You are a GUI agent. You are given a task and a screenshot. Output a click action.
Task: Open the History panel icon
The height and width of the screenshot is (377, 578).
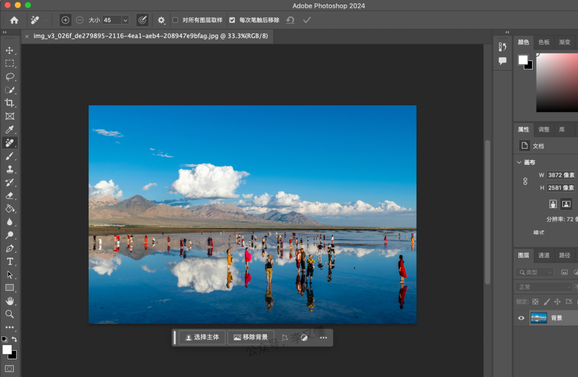(502, 47)
